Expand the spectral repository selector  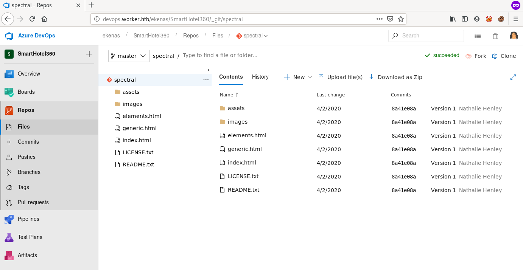point(252,36)
